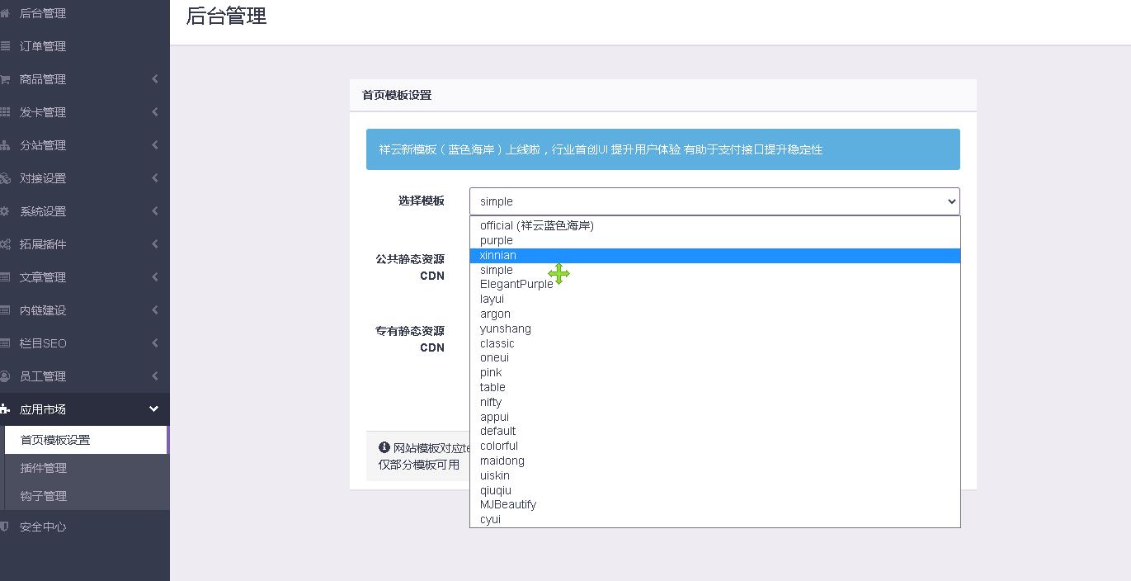Screen dimensions: 1131x581
Task: Click the 后台管理 sidebar link
Action: click(x=43, y=13)
